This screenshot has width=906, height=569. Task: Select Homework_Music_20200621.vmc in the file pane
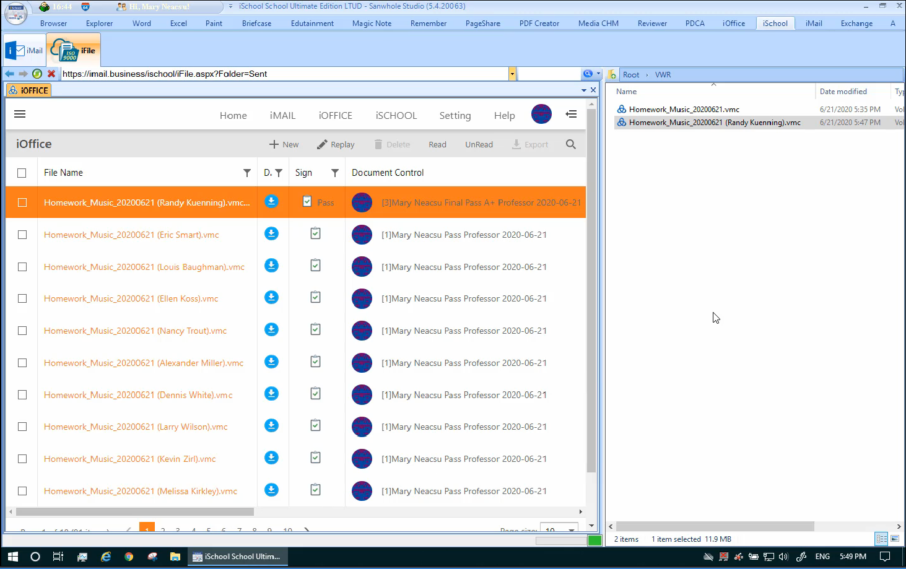(x=684, y=109)
